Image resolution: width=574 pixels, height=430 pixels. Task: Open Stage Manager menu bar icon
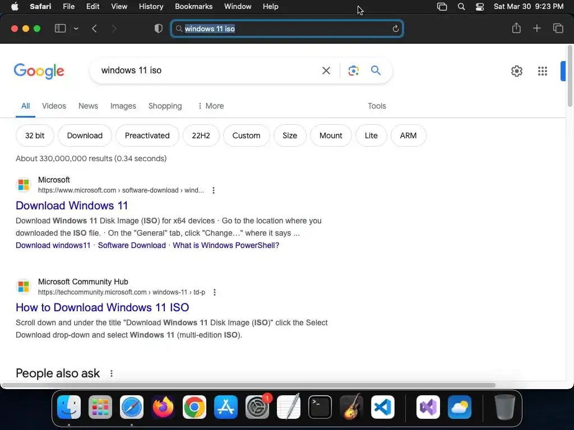click(x=442, y=7)
